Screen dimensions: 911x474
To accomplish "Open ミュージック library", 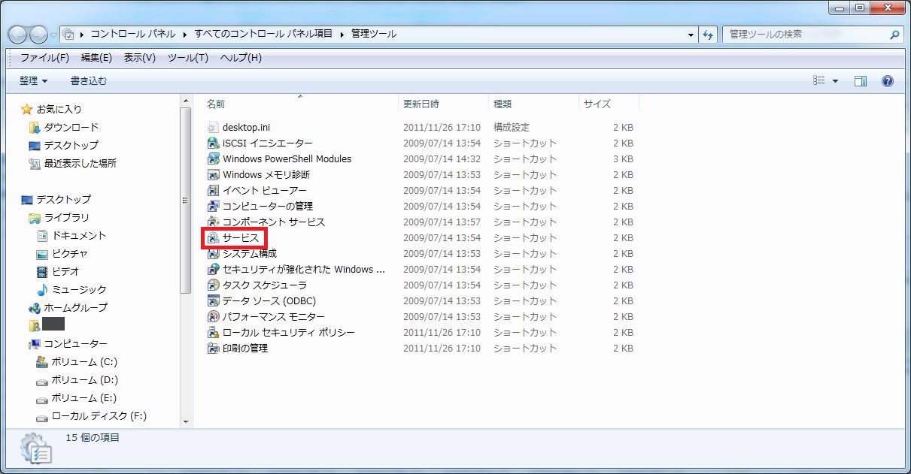I will click(x=71, y=290).
